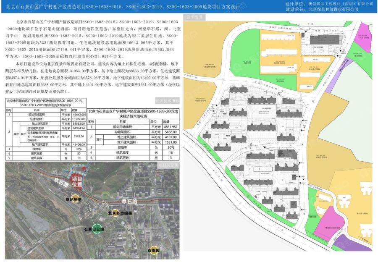Select the 经济技术指标 section label
Screen dimensions: 378x262
167,101
